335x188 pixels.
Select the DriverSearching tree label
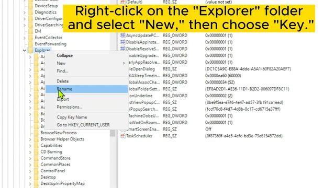(x=49, y=25)
